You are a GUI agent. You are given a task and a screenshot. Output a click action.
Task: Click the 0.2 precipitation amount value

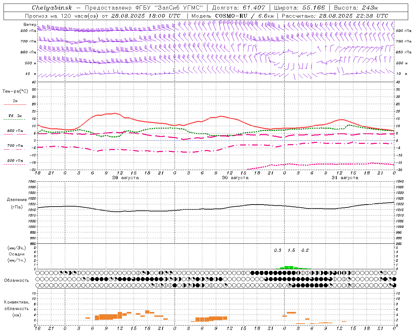305,251
